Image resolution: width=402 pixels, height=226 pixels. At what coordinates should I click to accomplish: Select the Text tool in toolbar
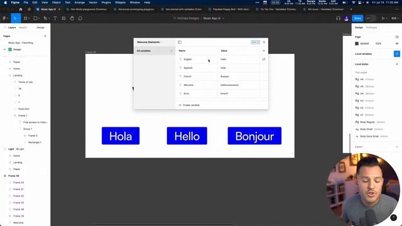(55, 18)
